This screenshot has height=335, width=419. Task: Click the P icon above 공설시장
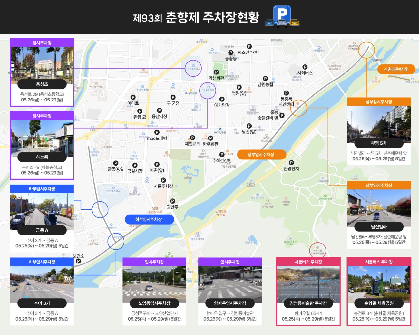point(135,166)
